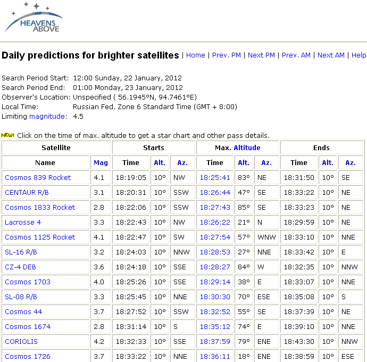
Task: Open SL-16 R/B satellite page
Action: tap(21, 252)
